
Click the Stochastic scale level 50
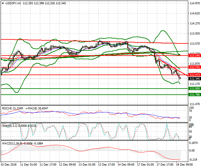click(x=190, y=132)
